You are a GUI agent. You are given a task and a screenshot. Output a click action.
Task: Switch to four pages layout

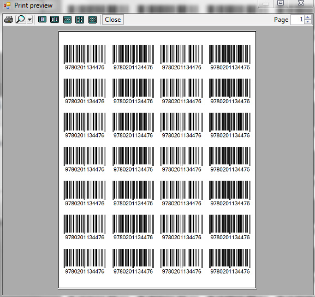[x=80, y=20]
